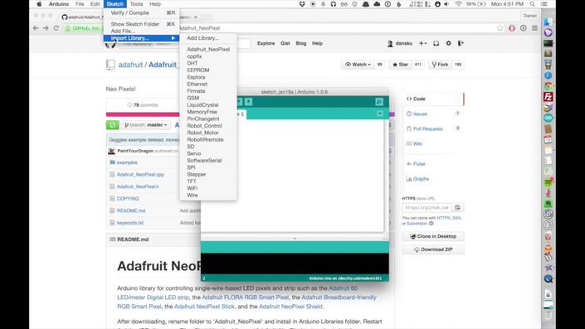Bookmark page with the star icon

500,28
